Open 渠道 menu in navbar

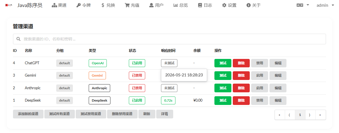(x=59, y=5)
